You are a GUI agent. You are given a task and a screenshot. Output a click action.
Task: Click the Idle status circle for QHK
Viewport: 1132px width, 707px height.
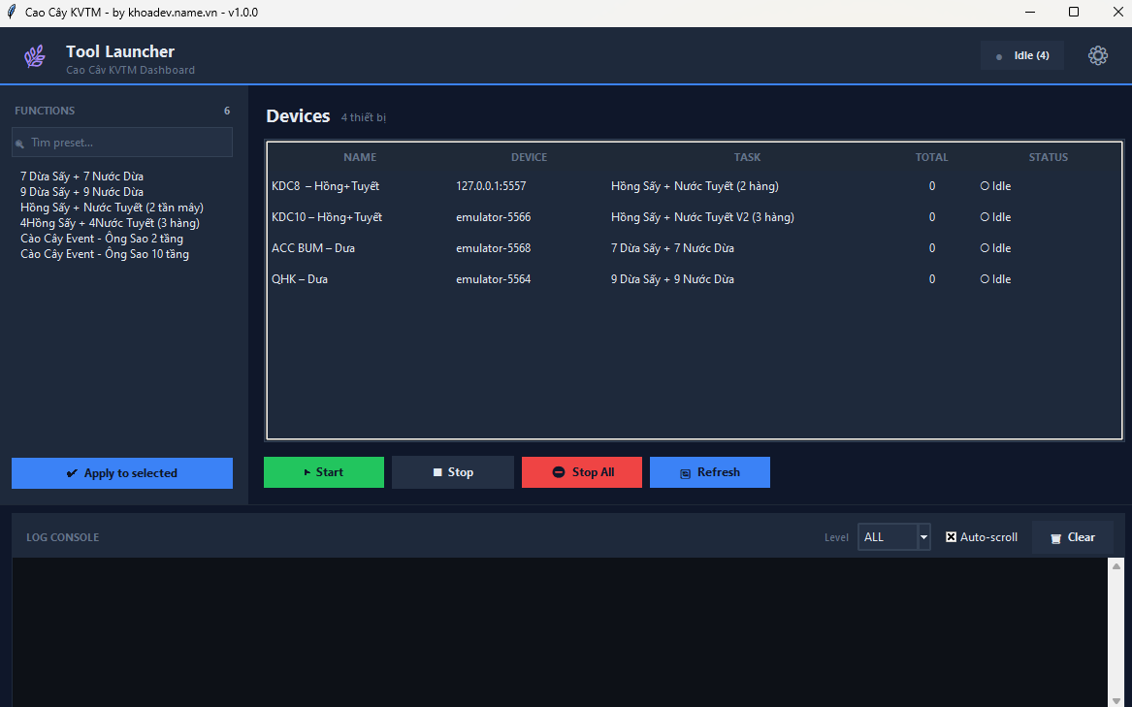click(x=984, y=278)
